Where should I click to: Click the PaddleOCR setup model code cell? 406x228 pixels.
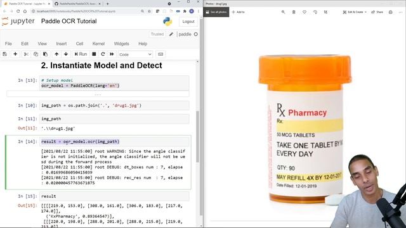pyautogui.click(x=114, y=83)
